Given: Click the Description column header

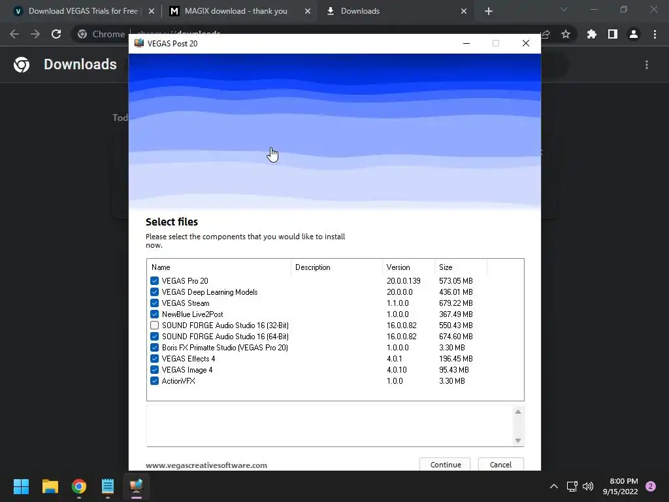Looking at the screenshot, I should [x=336, y=267].
